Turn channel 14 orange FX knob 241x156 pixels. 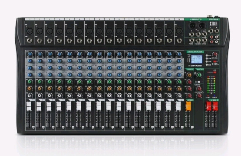click(x=159, y=89)
